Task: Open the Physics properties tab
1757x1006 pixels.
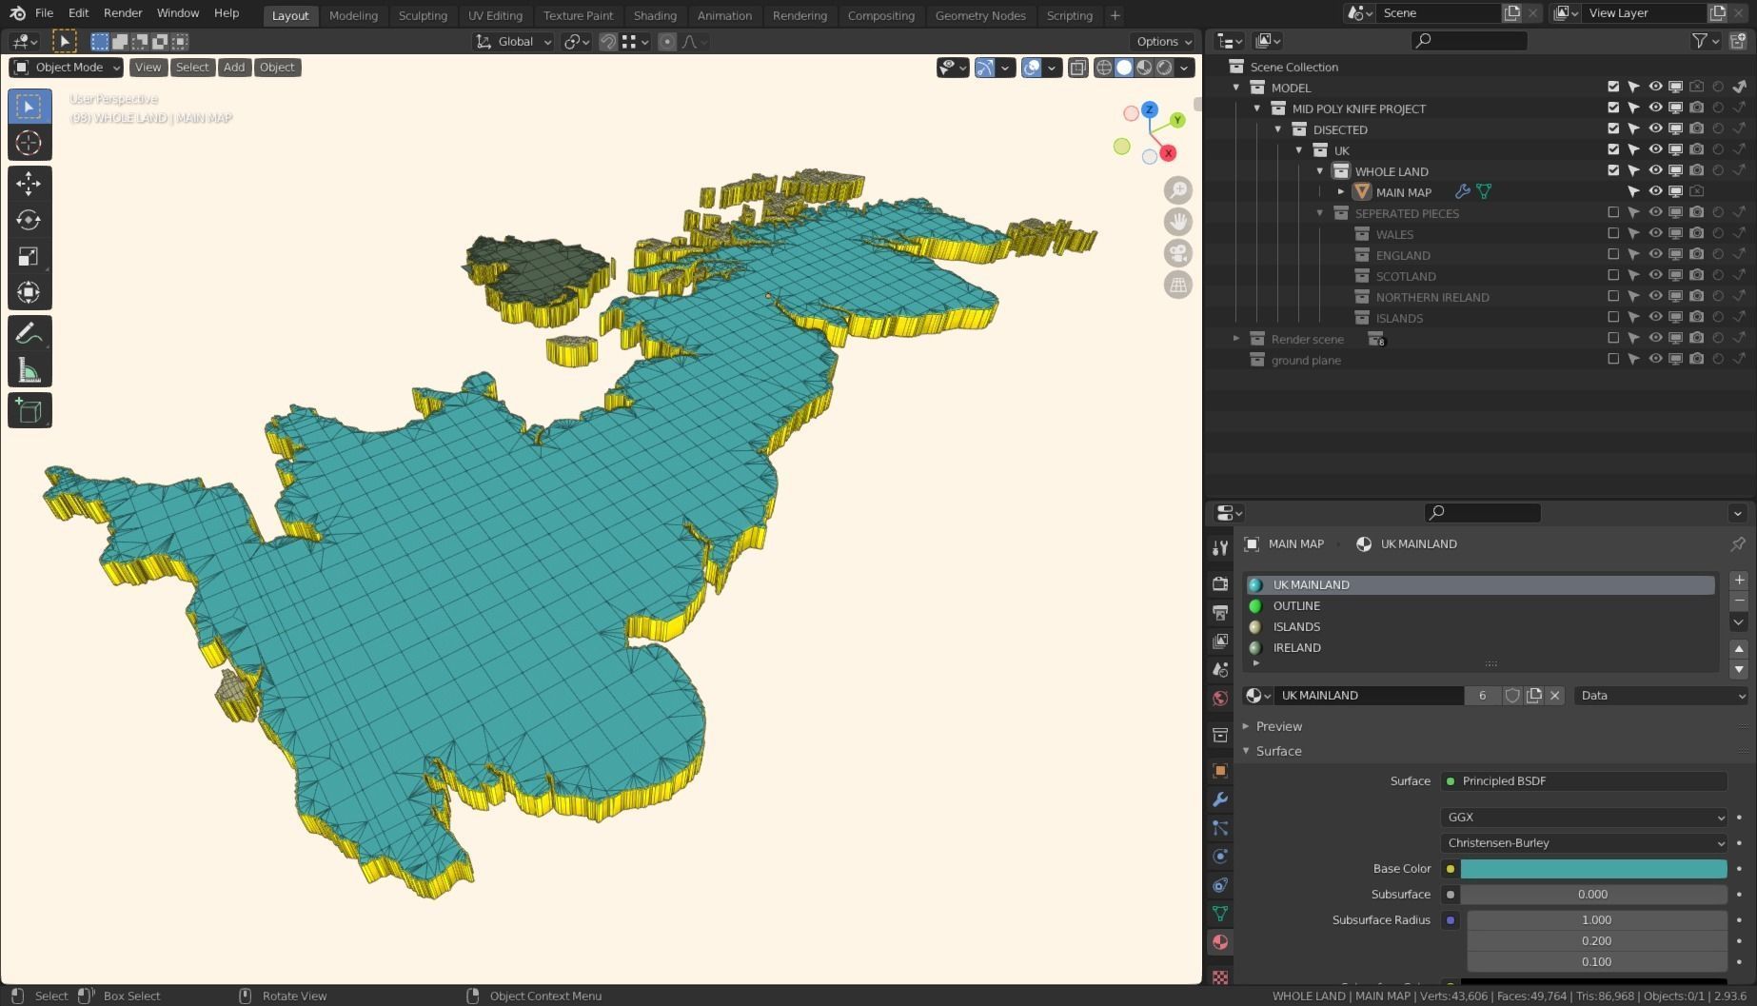Action: (x=1220, y=857)
